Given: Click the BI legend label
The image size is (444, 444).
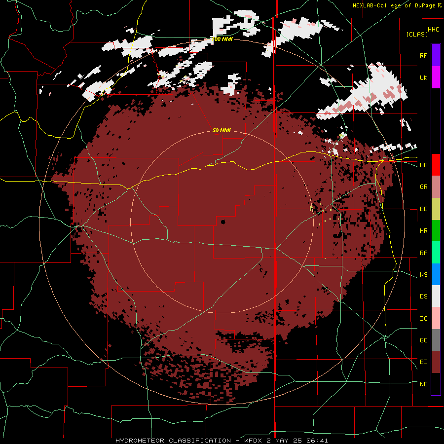Looking at the screenshot, I should point(423,362).
